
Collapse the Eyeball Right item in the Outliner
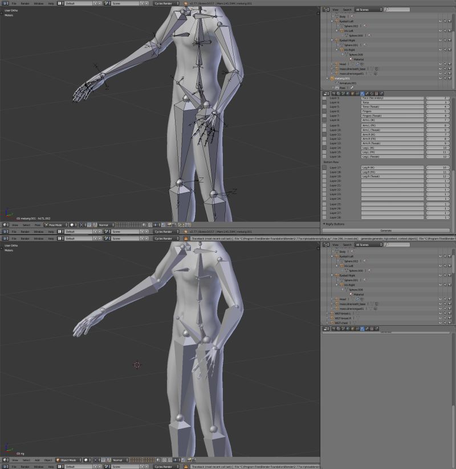pyautogui.click(x=331, y=41)
